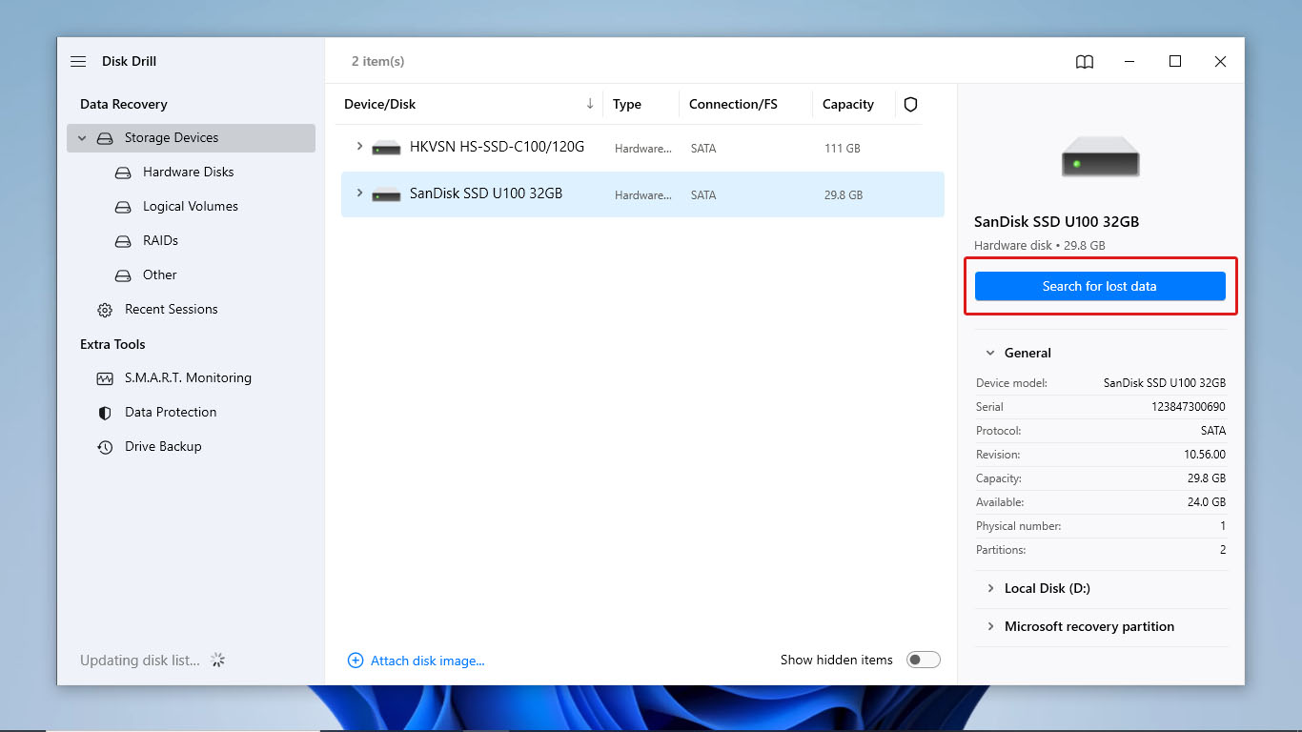Click Attach disk image link
The width and height of the screenshot is (1302, 732).
(x=427, y=661)
